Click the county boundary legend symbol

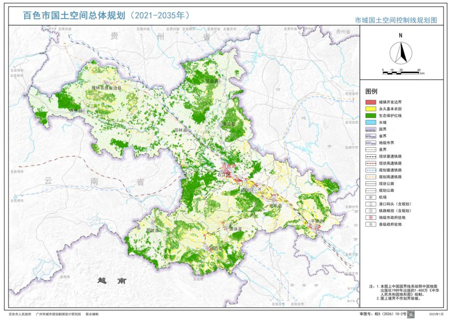[371, 150]
